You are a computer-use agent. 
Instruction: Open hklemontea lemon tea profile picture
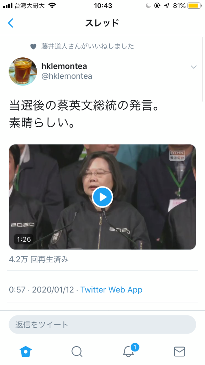coord(23,71)
